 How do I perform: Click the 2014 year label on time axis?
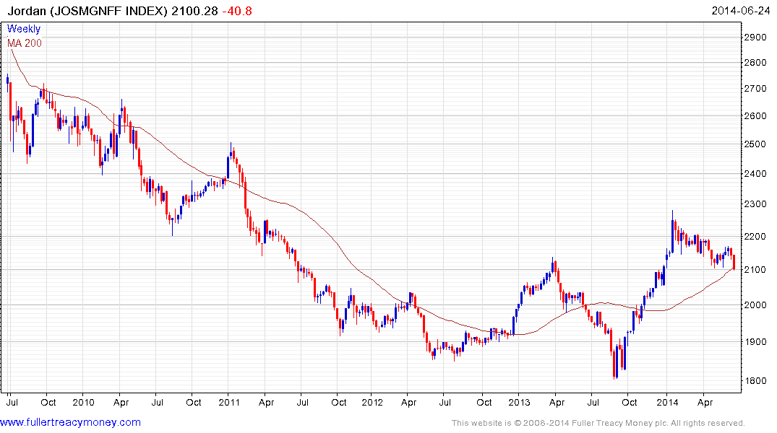tap(667, 402)
